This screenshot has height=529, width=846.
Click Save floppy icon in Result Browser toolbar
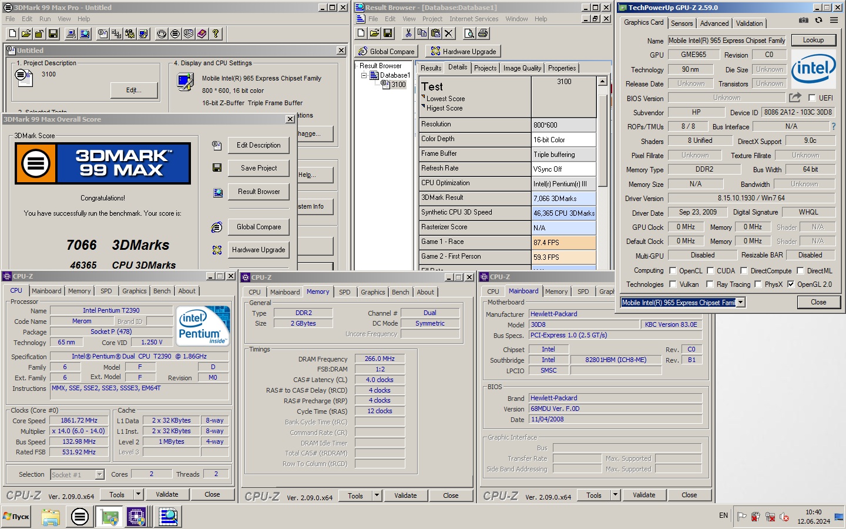point(388,34)
